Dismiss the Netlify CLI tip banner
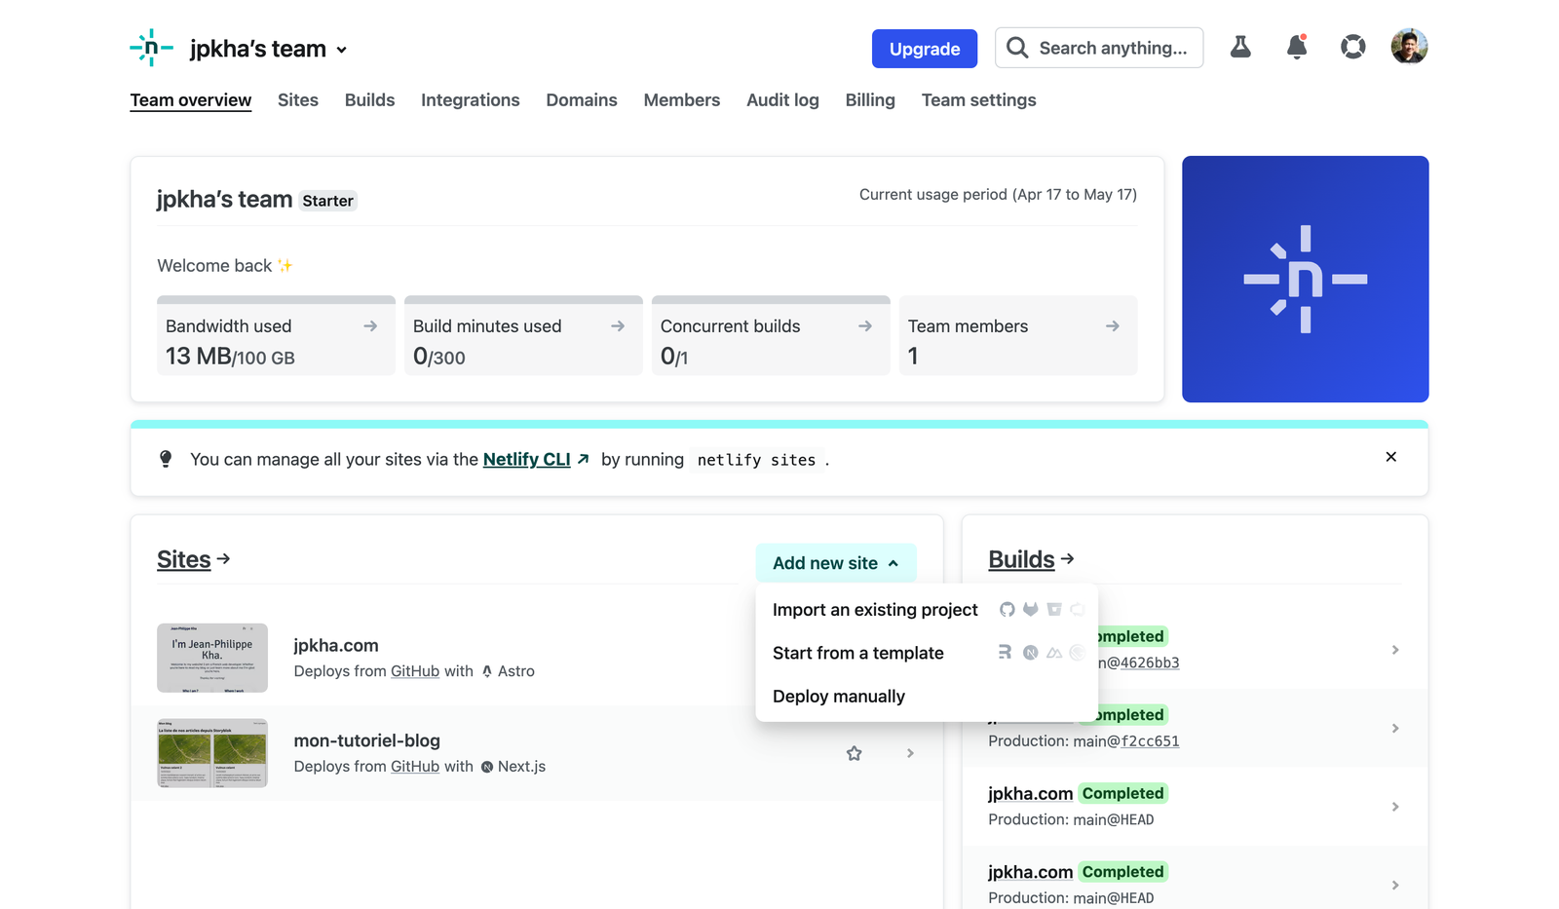This screenshot has width=1559, height=909. point(1390,457)
